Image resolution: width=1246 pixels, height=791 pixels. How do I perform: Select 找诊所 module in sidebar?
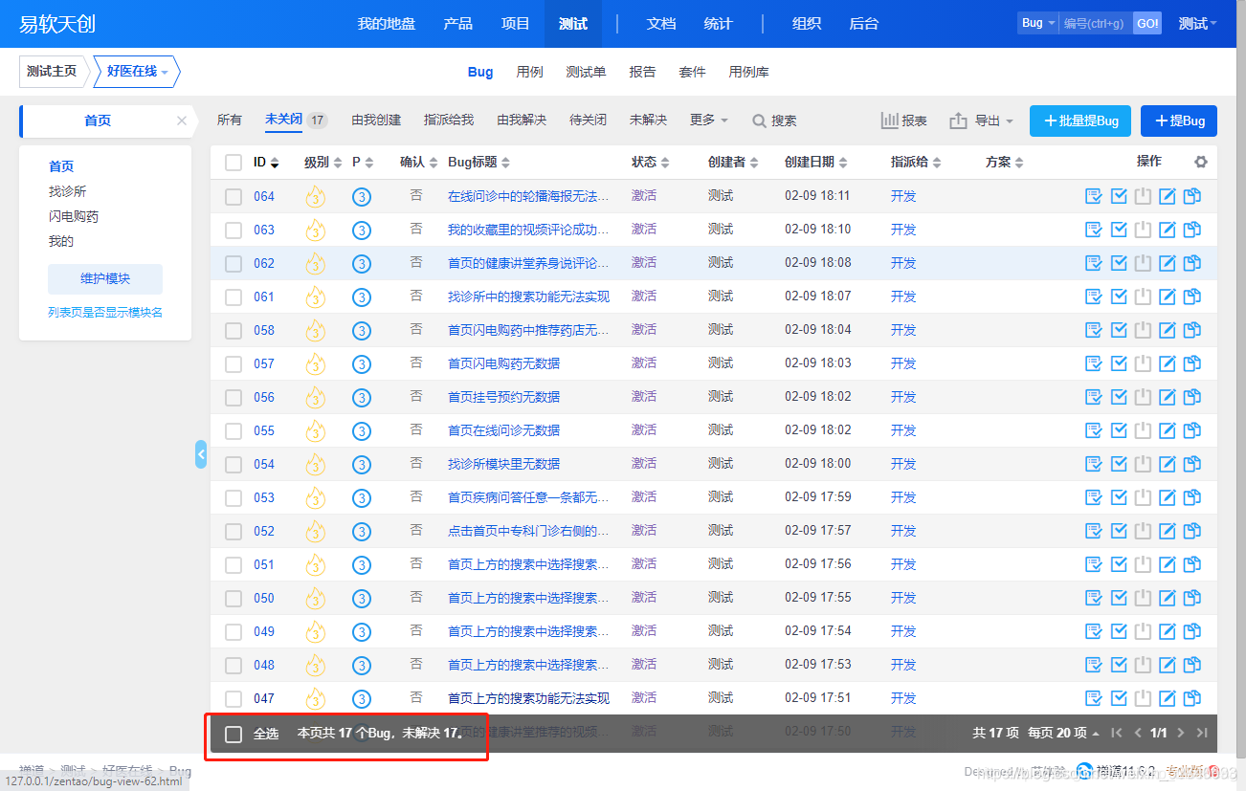tap(68, 191)
